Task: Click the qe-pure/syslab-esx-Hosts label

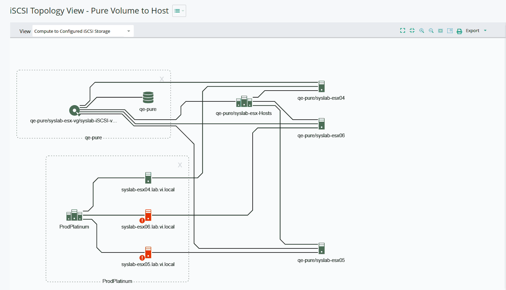Action: (x=244, y=113)
